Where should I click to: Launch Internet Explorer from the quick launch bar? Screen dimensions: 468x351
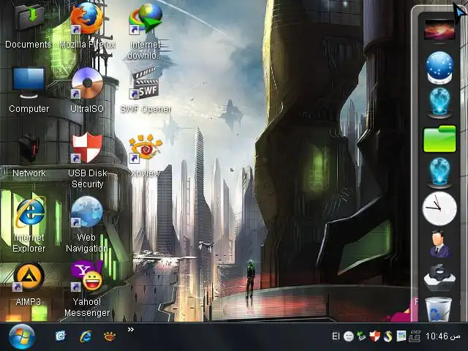click(x=86, y=336)
